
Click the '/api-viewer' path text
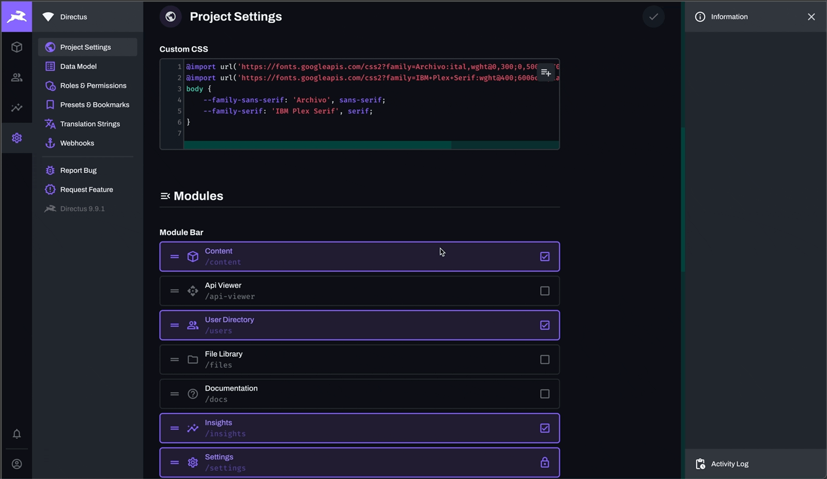(x=230, y=296)
